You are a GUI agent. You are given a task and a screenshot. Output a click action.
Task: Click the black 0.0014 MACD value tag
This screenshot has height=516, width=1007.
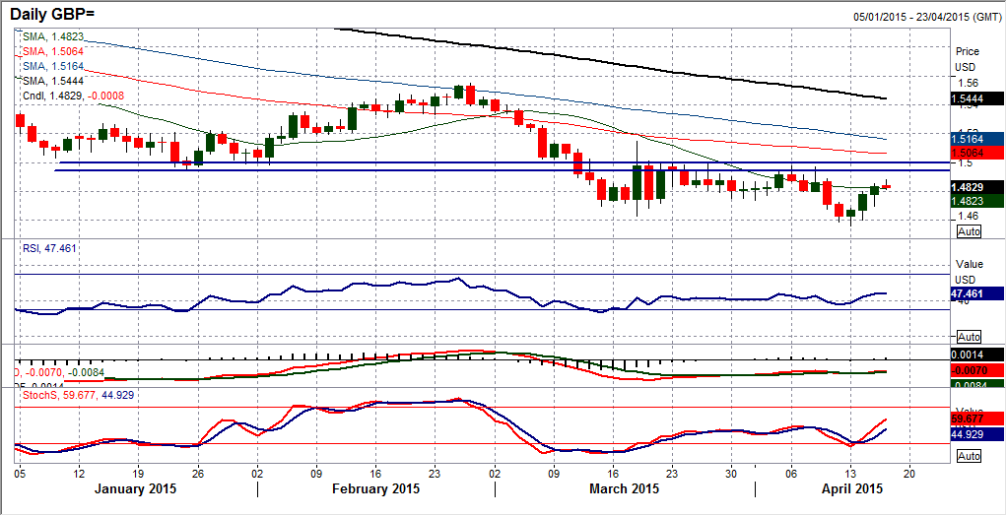tap(976, 355)
